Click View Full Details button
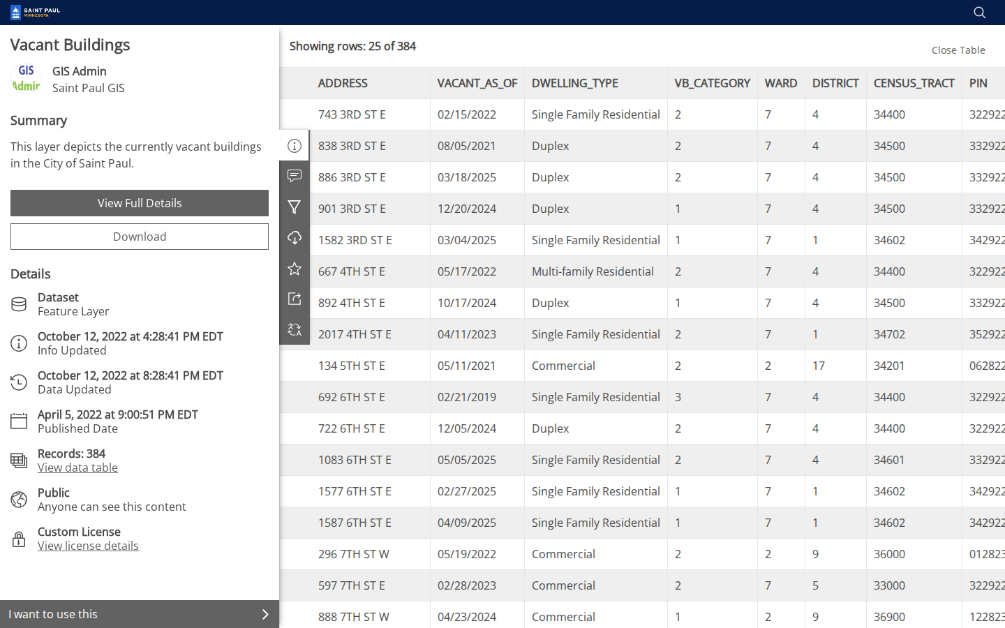This screenshot has height=628, width=1005. [140, 203]
